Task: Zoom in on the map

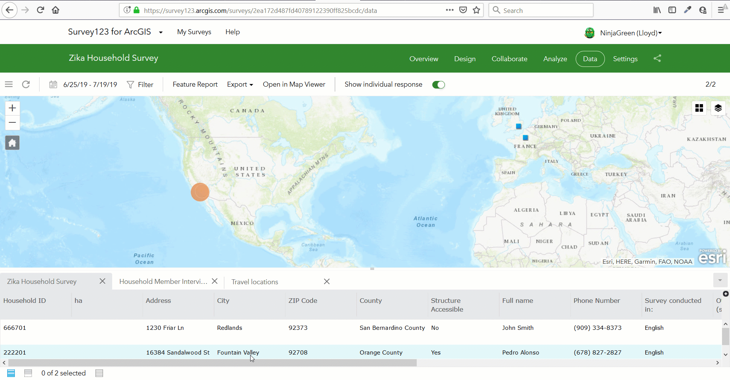Action: [12, 108]
